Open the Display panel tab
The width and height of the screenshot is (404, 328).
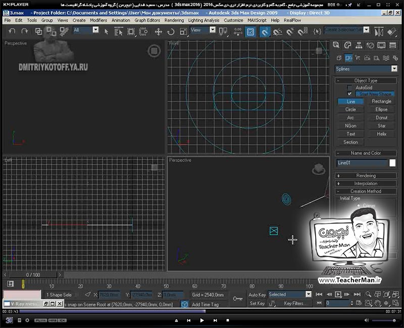381,45
